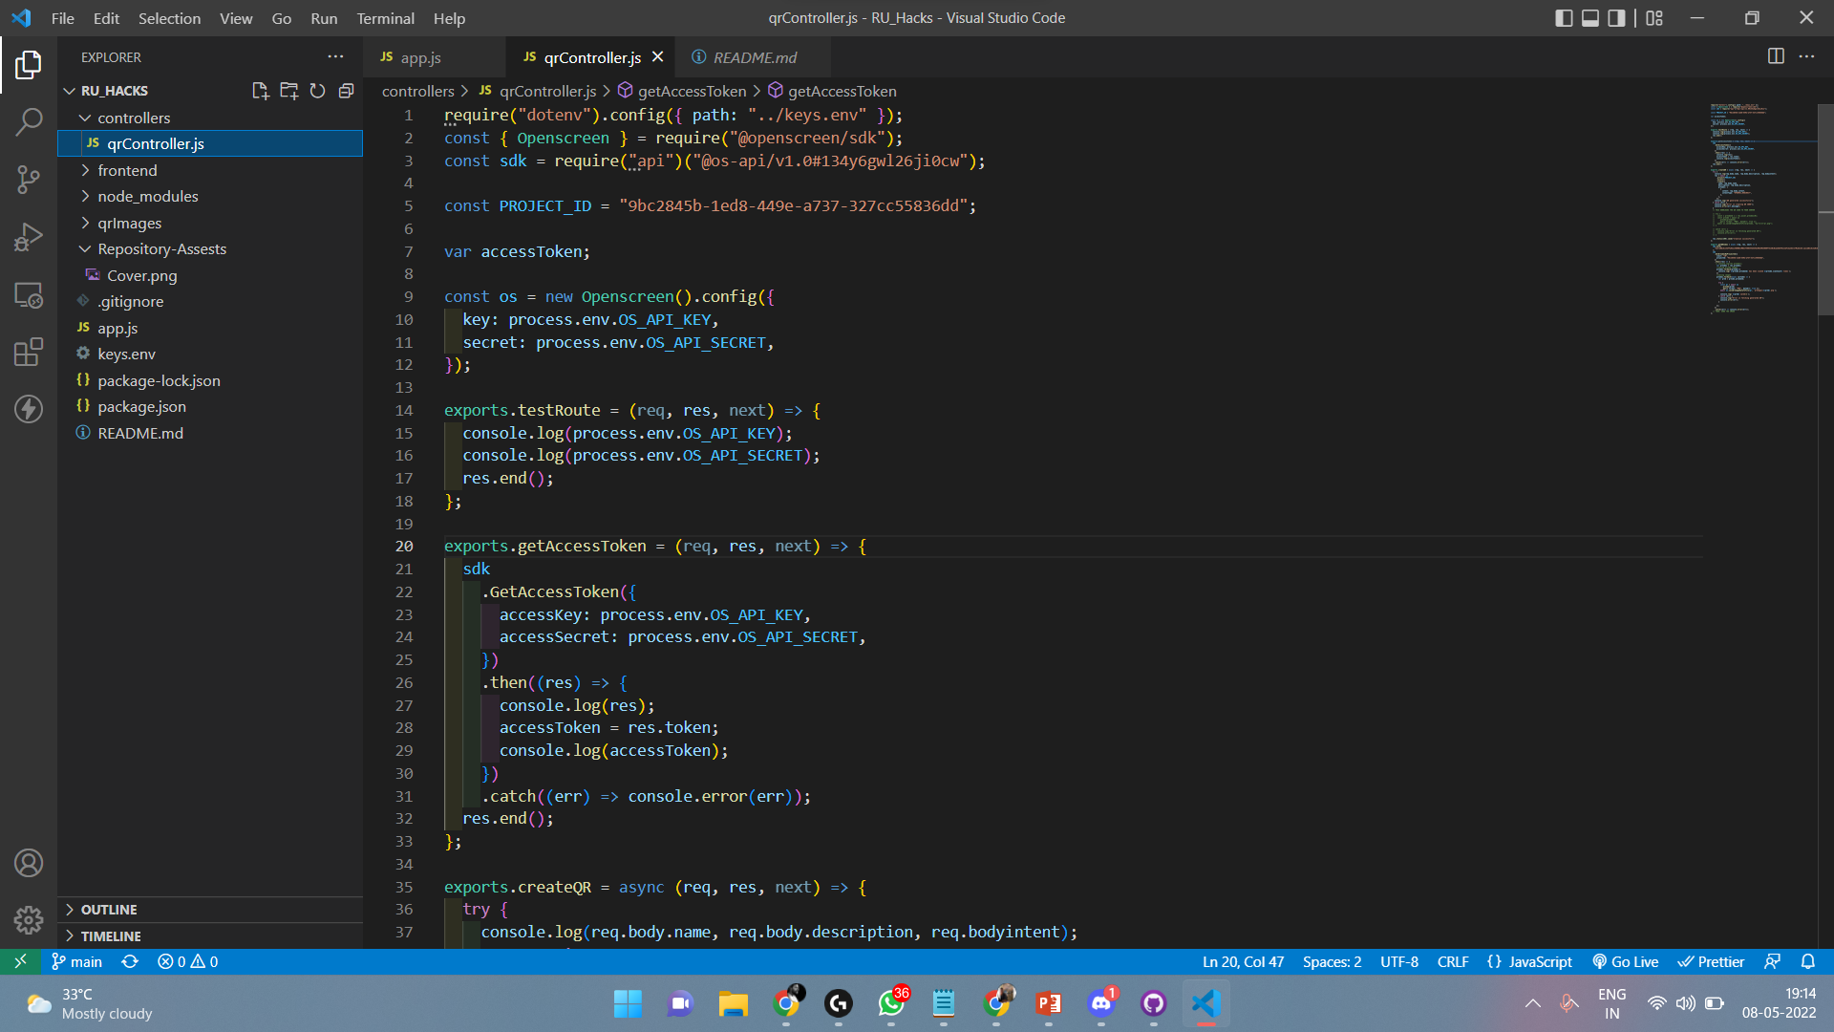
Task: Open keys.env file in explorer
Action: tap(126, 354)
